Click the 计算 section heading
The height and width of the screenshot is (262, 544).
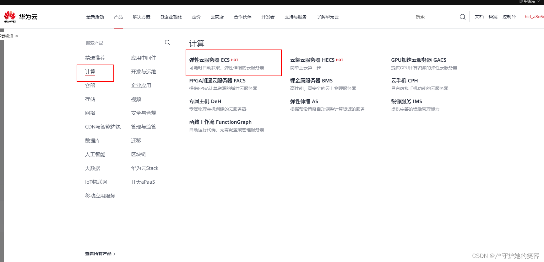[197, 43]
